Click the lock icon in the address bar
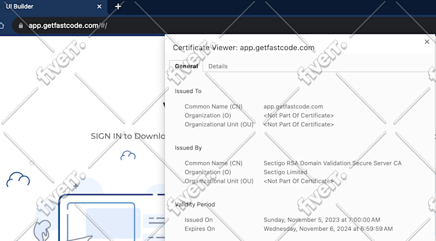 click(x=21, y=26)
